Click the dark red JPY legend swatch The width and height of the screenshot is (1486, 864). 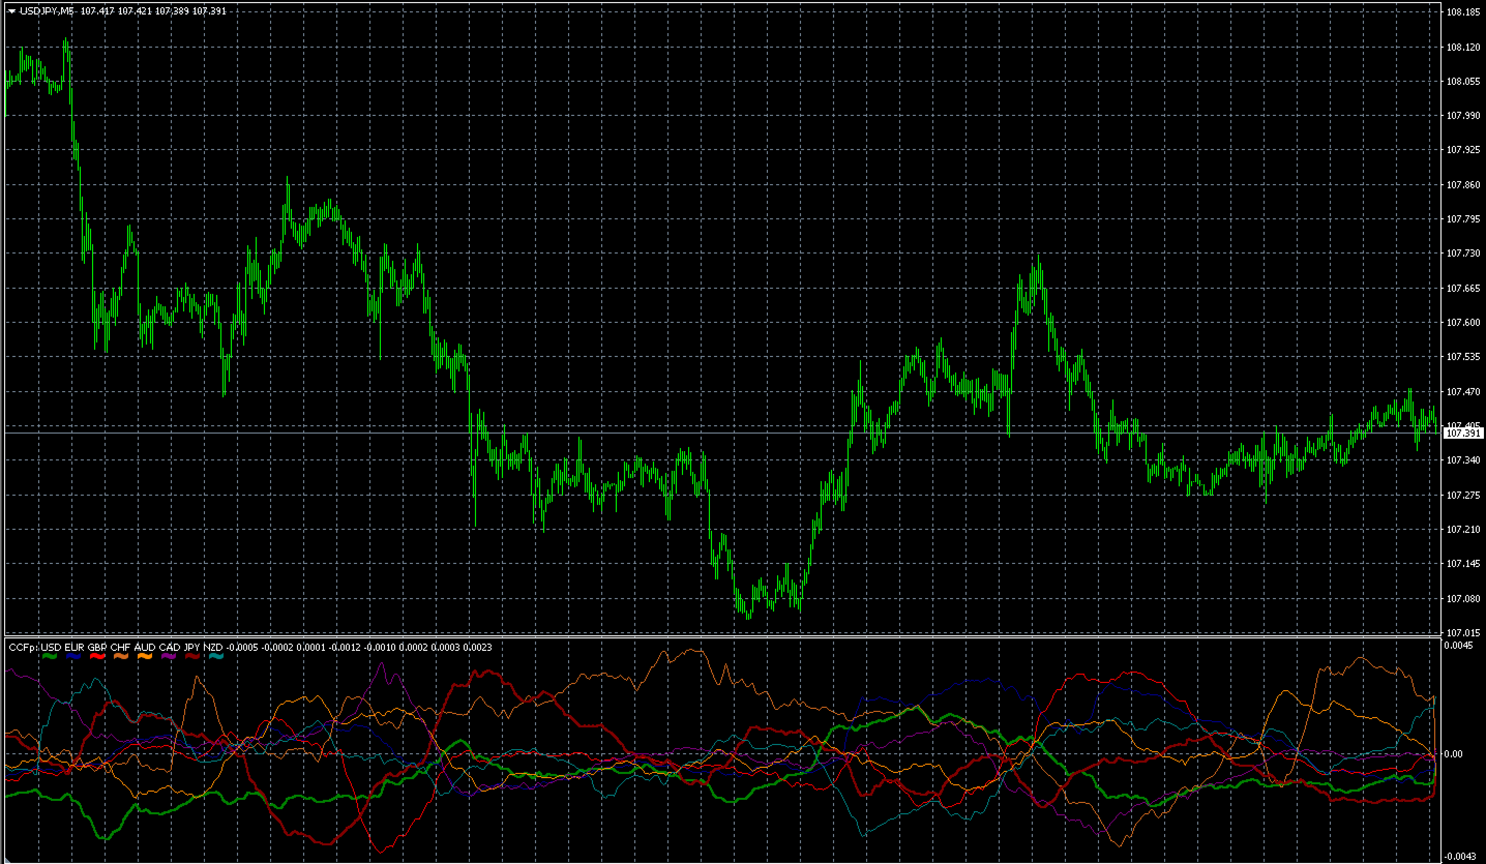pyautogui.click(x=192, y=656)
